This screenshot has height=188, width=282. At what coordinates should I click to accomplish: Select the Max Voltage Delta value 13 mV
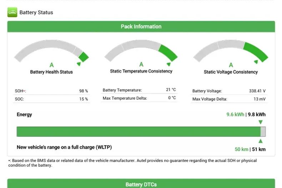tap(260, 99)
